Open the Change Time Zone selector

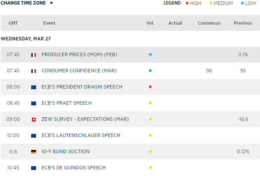[x=23, y=3]
